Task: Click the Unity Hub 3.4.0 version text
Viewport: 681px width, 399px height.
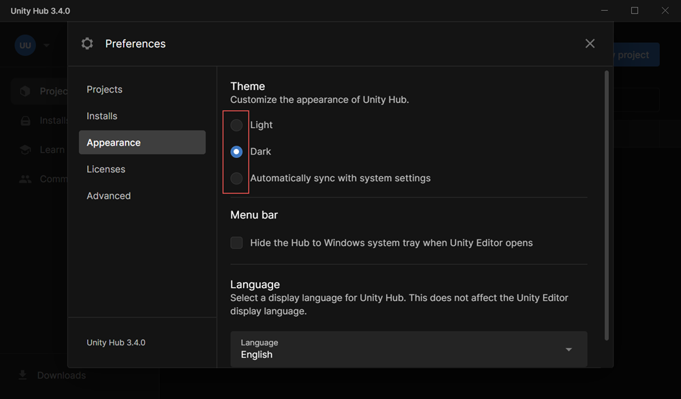Action: (x=116, y=342)
